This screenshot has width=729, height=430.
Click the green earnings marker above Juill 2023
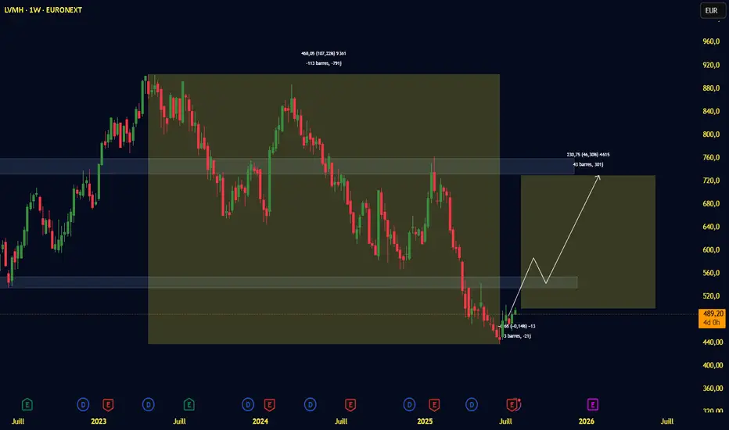coord(189,404)
